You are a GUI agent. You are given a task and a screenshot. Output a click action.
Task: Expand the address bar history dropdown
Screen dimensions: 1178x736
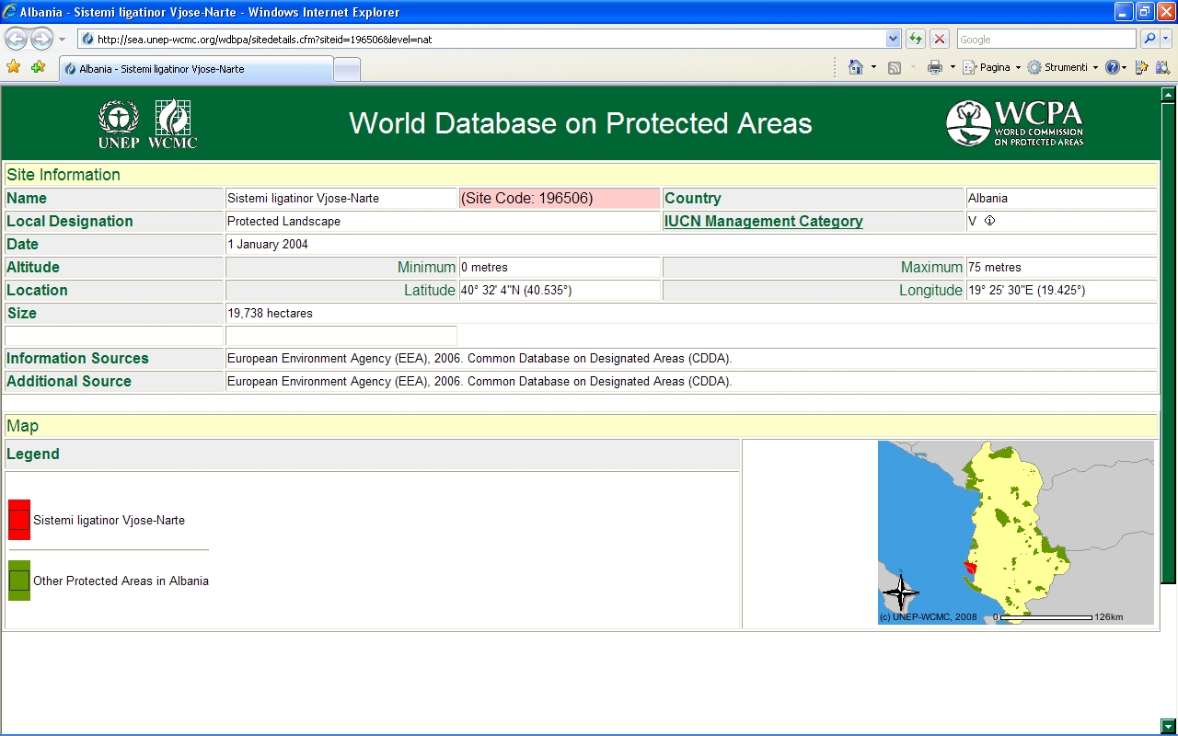[x=893, y=40]
